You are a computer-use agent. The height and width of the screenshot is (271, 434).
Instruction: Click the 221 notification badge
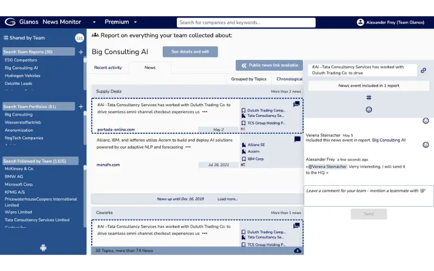coord(79,38)
